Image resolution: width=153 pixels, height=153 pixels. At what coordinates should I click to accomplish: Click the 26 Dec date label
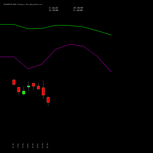tap(47, 145)
